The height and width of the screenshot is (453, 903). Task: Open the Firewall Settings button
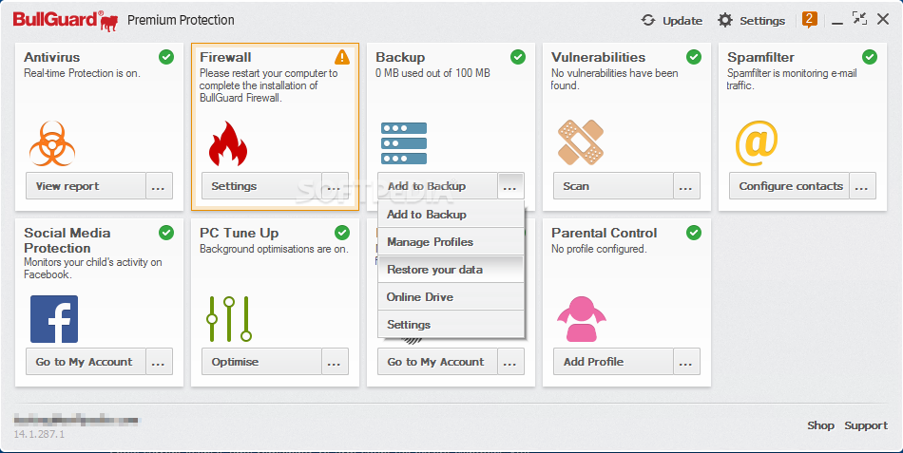tap(261, 186)
